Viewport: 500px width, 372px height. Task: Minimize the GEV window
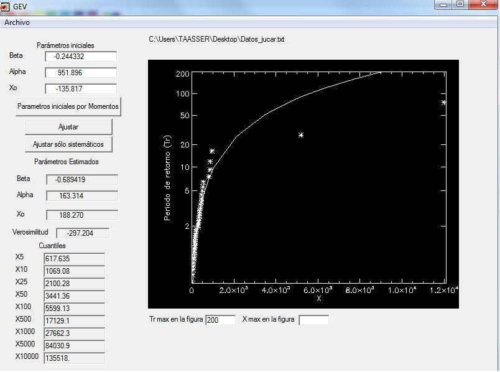[444, 4]
